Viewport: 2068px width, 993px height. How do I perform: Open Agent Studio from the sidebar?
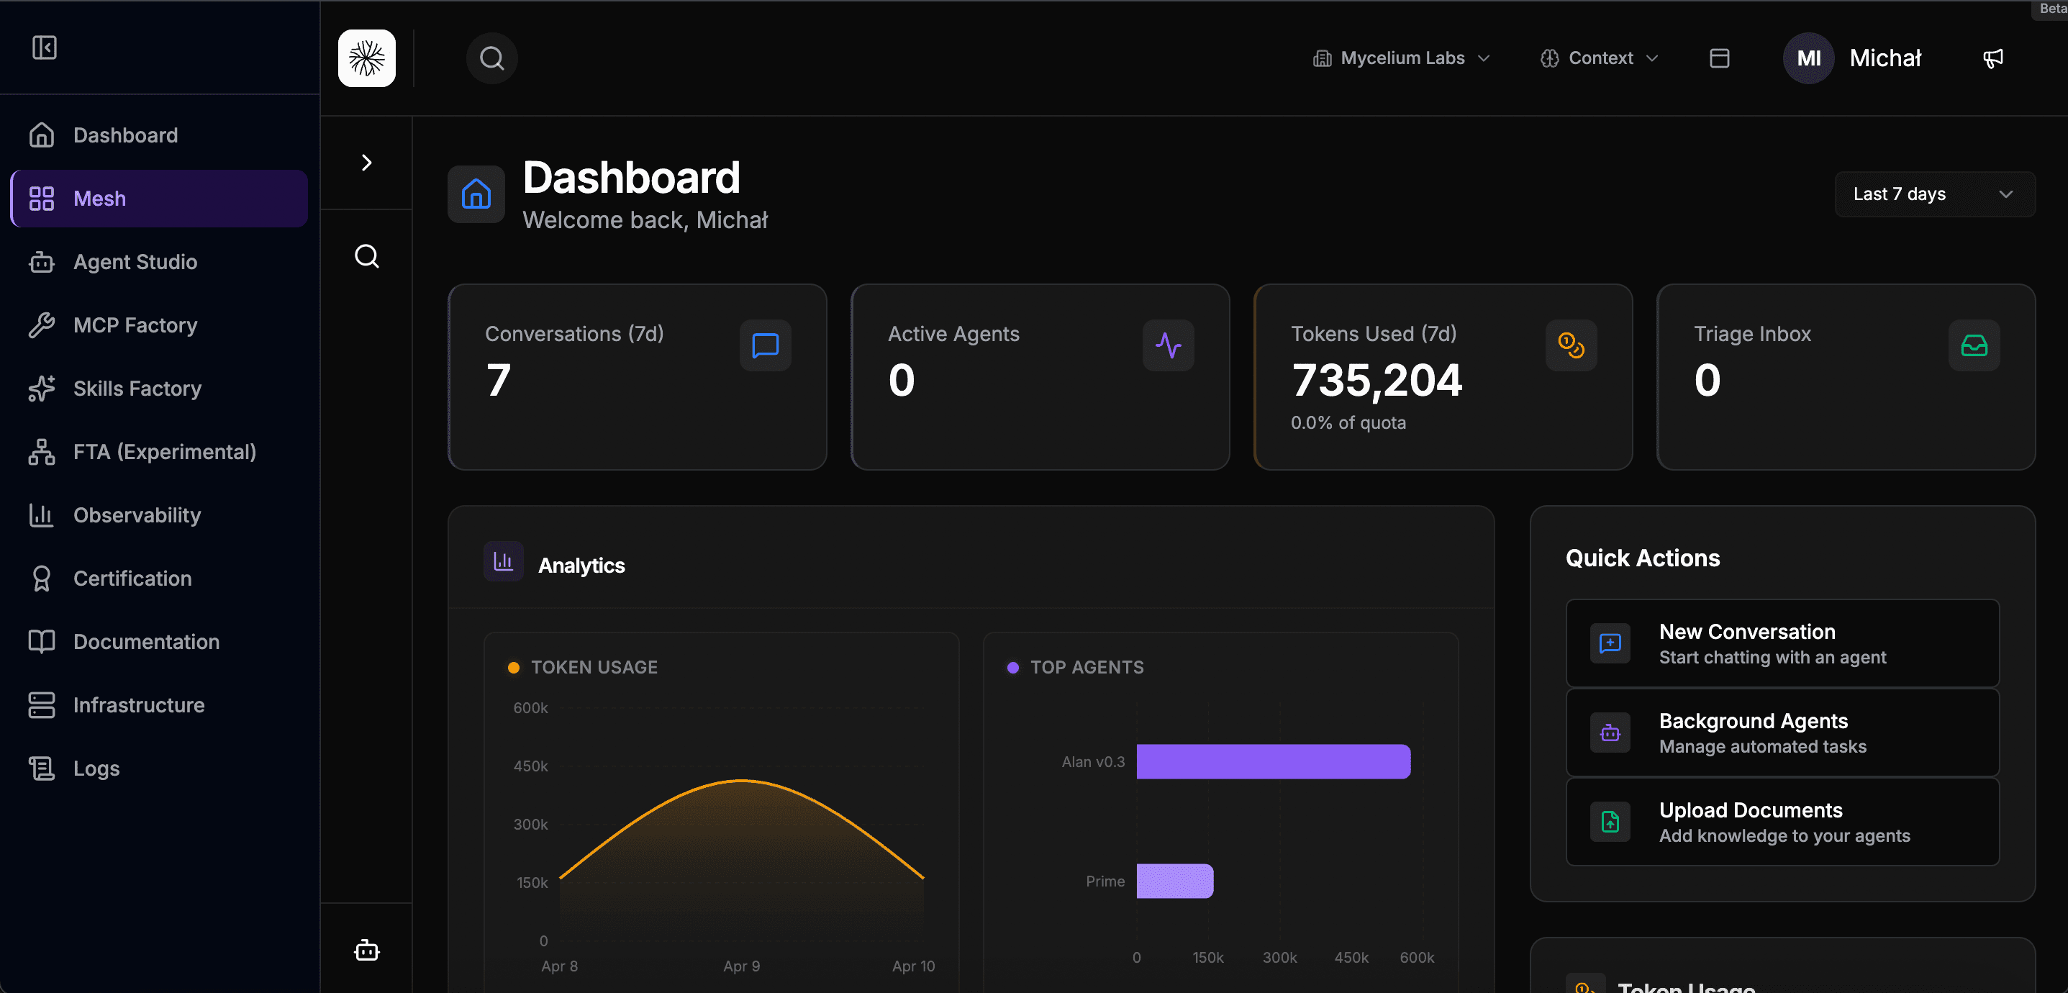[x=135, y=262]
